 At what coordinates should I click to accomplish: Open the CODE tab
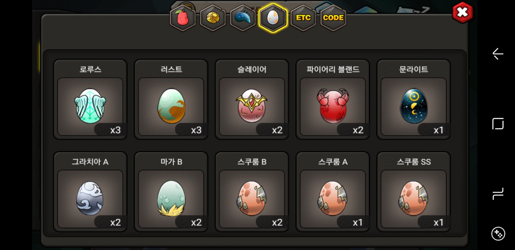coord(333,18)
